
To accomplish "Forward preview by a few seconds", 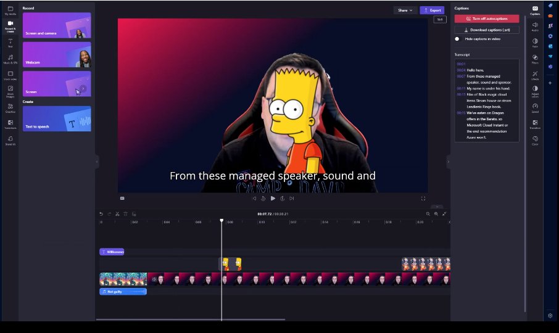I will (283, 199).
